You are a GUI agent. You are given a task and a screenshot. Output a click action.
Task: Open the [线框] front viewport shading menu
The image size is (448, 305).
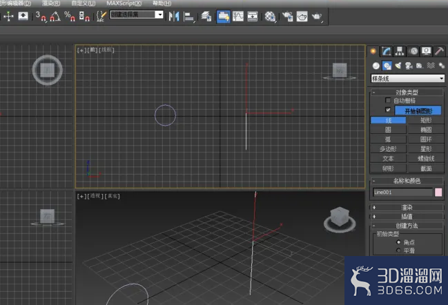[107, 50]
